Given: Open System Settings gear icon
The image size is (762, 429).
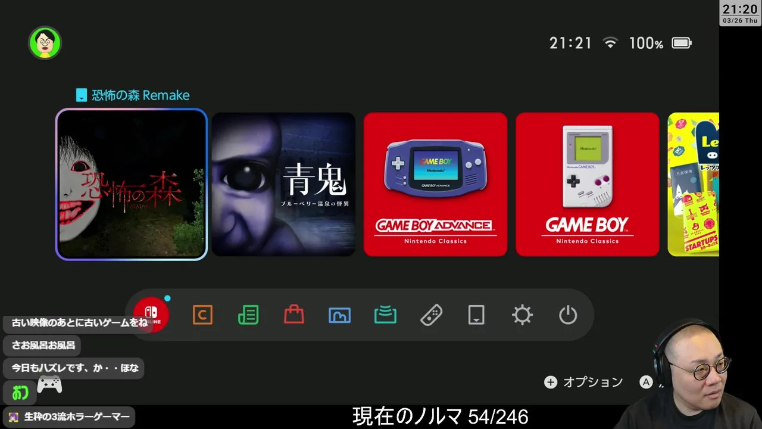Looking at the screenshot, I should (x=522, y=315).
